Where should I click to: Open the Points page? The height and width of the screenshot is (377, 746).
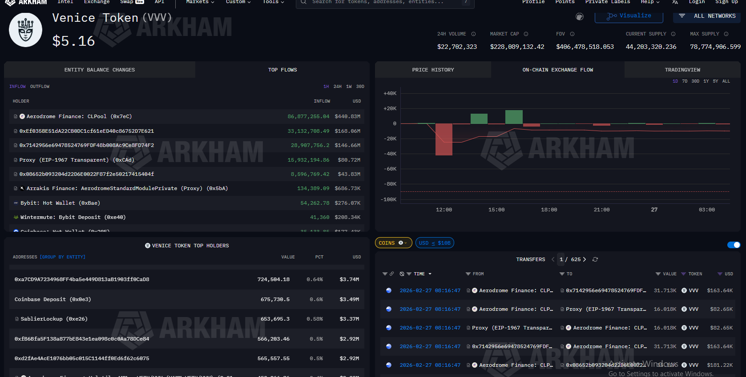click(x=565, y=2)
